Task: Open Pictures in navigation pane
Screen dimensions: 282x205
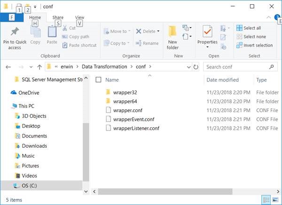Action: pyautogui.click(x=27, y=166)
